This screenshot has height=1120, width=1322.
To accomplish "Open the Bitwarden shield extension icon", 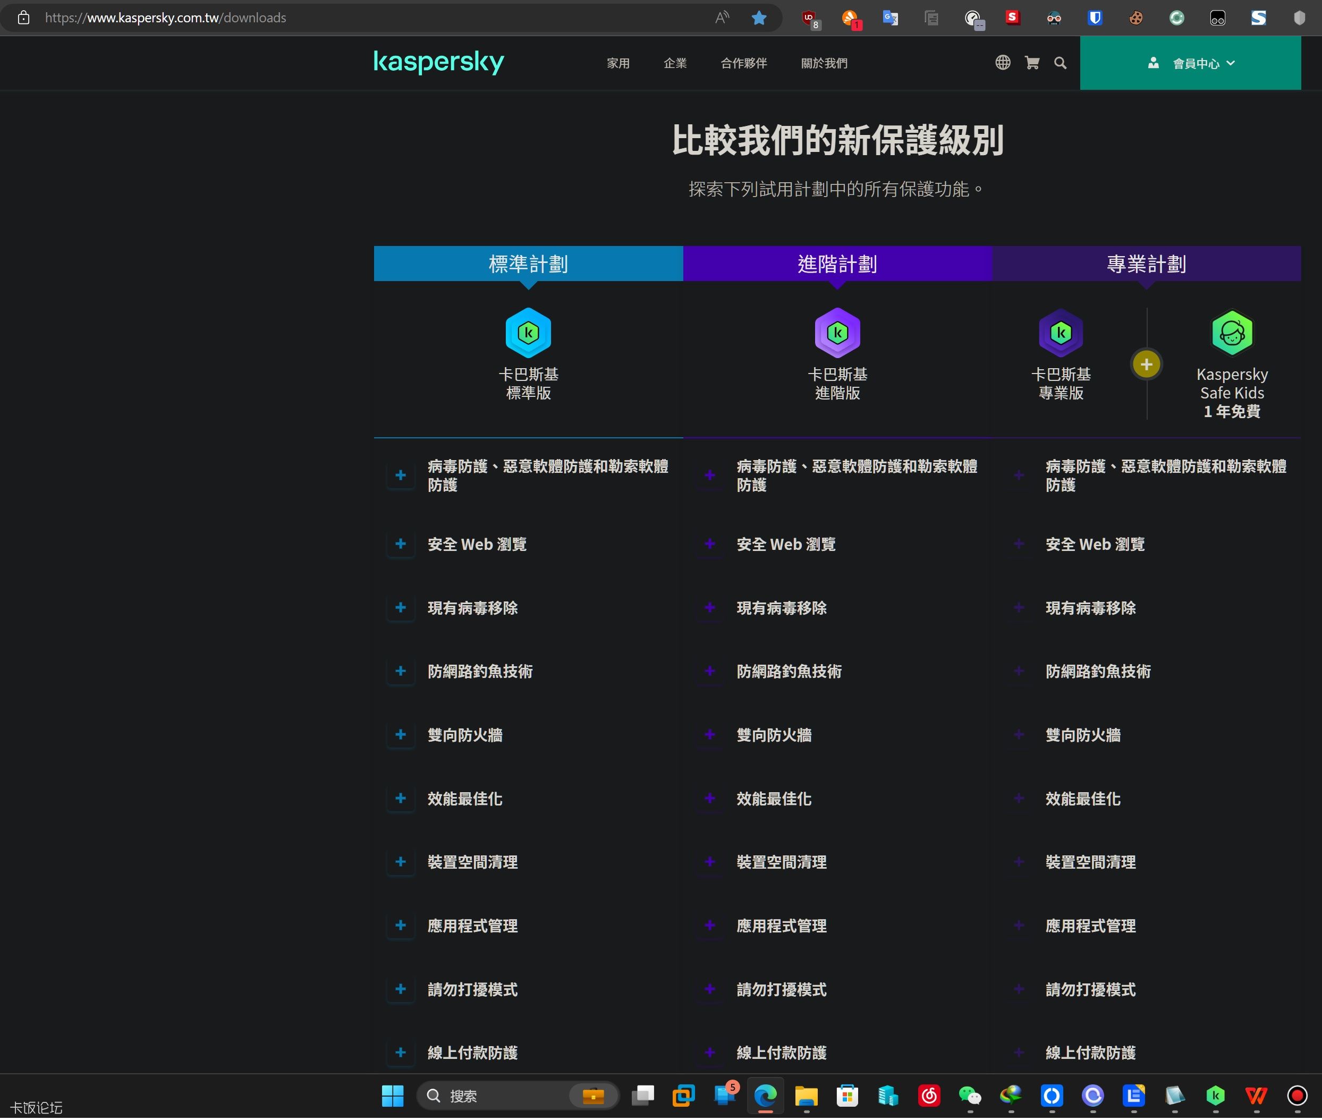I will click(x=1095, y=18).
